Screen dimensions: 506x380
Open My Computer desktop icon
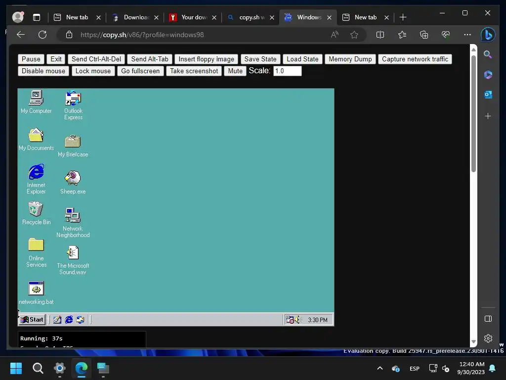[36, 102]
